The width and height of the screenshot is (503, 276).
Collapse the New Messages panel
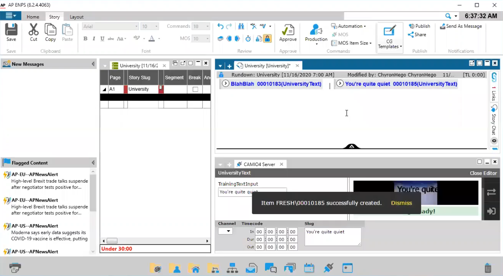93,64
